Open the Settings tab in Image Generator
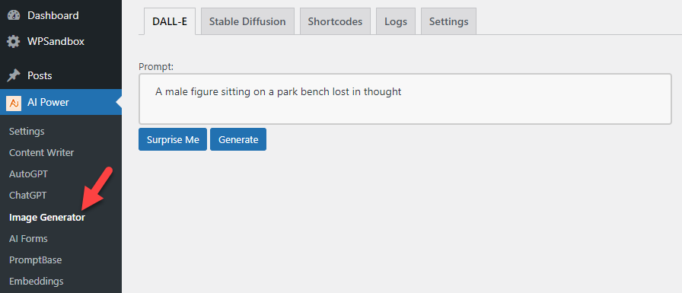 point(448,21)
